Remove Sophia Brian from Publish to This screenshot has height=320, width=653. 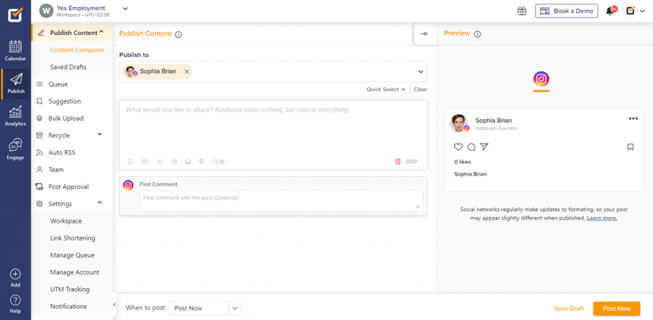pos(188,72)
